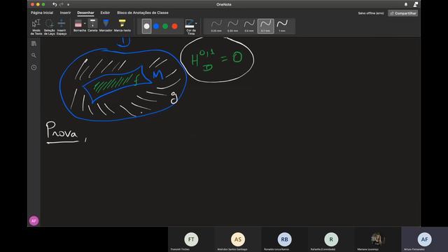Select the AF participant tile
Screen dimensions: 448x252
tap(425, 239)
